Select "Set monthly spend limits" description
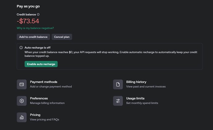This screenshot has height=130, width=213. 142,103
